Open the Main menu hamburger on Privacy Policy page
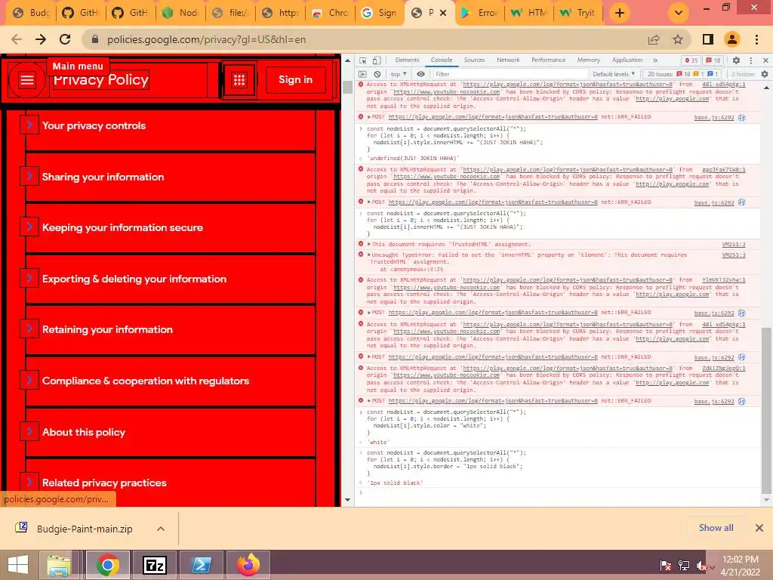Screen dimensions: 773x580 [x=27, y=79]
